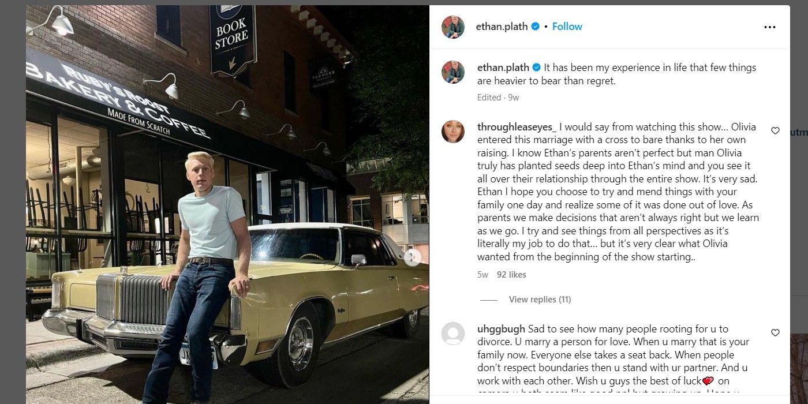The height and width of the screenshot is (404, 808).
Task: Expand View replies (11)
Action: [x=540, y=300]
